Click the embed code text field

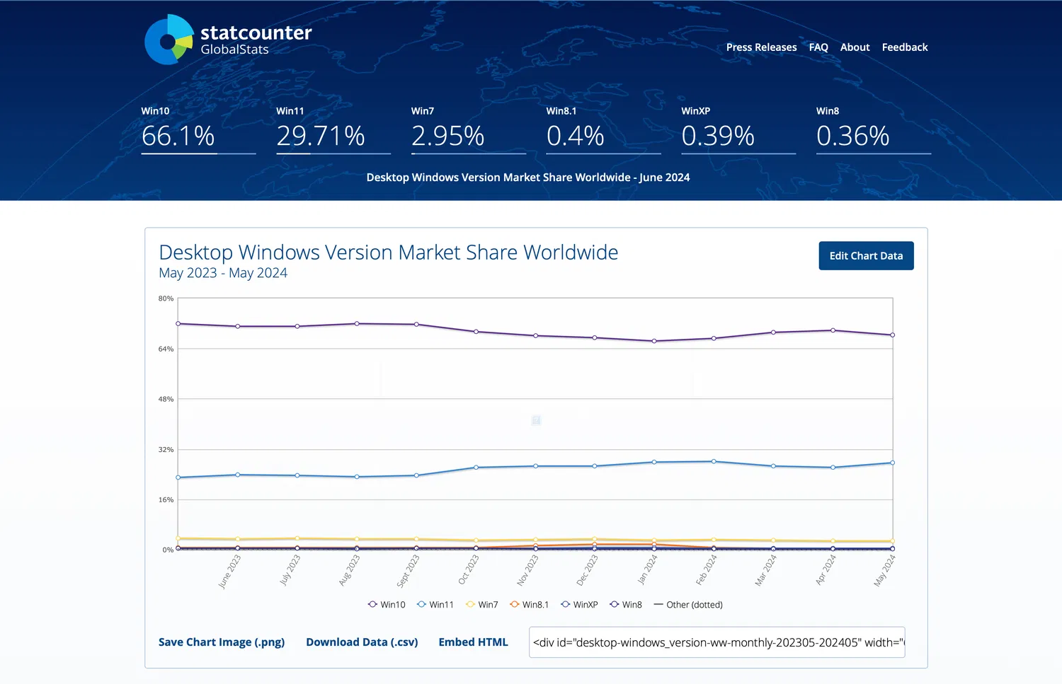[x=716, y=642]
